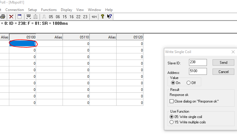Click the Send button
Screen dimensions: 237x138
pos(223,63)
